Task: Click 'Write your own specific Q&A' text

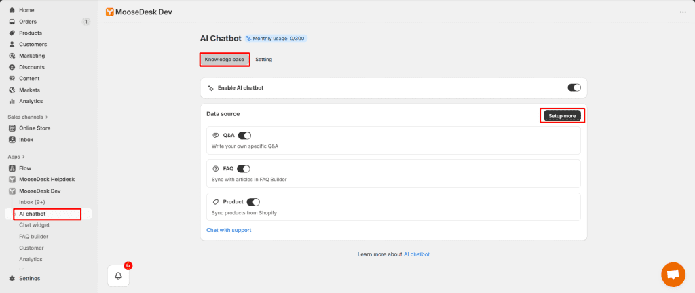Action: point(245,146)
